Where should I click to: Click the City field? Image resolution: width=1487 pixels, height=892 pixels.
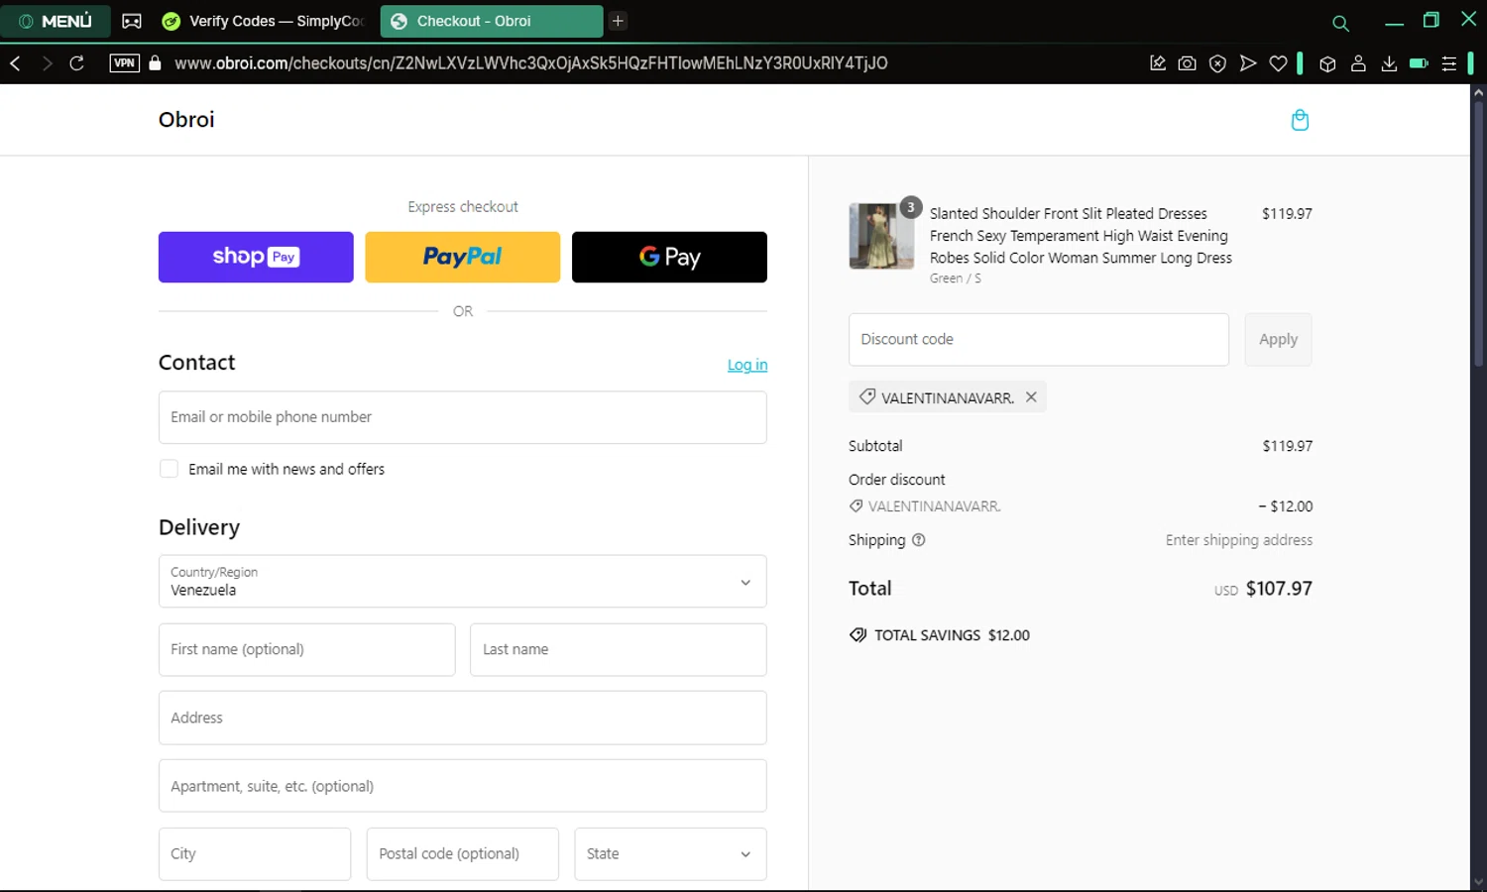(x=255, y=853)
